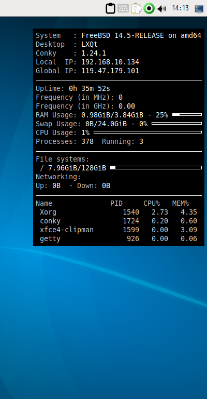
Task: Select the conky process row
Action: (119, 221)
